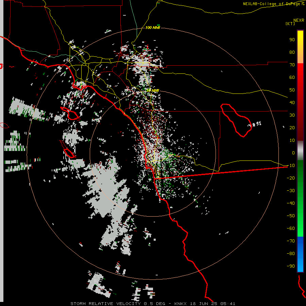Click the -60 value on velocity scale

click(x=291, y=228)
